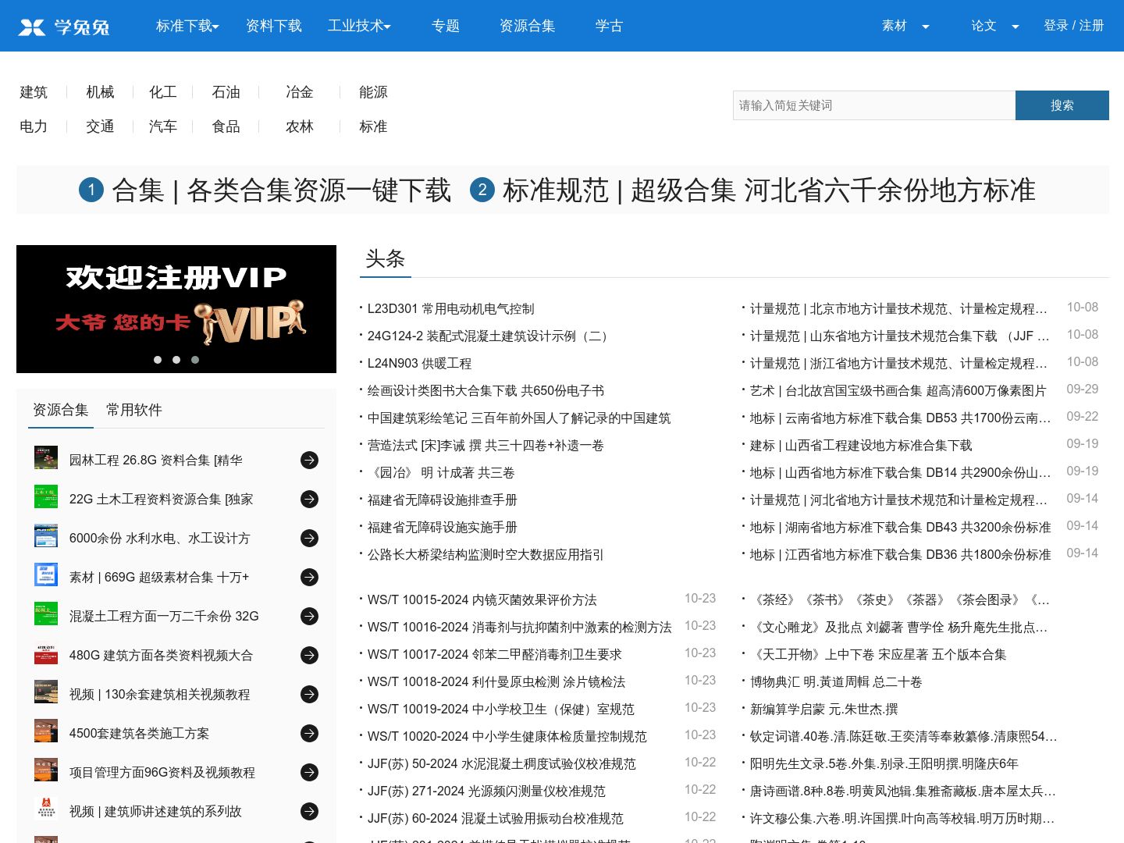Open 艺术 台北故宫国宝级书画合集 article
The width and height of the screenshot is (1124, 843).
[898, 391]
